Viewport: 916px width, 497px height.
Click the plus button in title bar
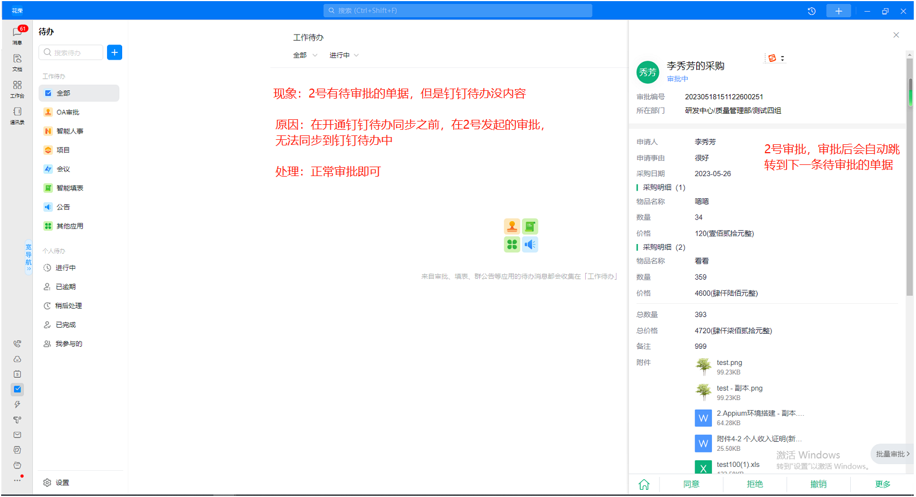(x=838, y=11)
